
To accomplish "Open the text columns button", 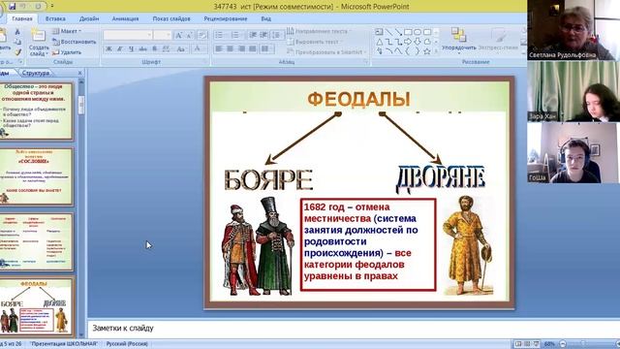I will (x=267, y=48).
